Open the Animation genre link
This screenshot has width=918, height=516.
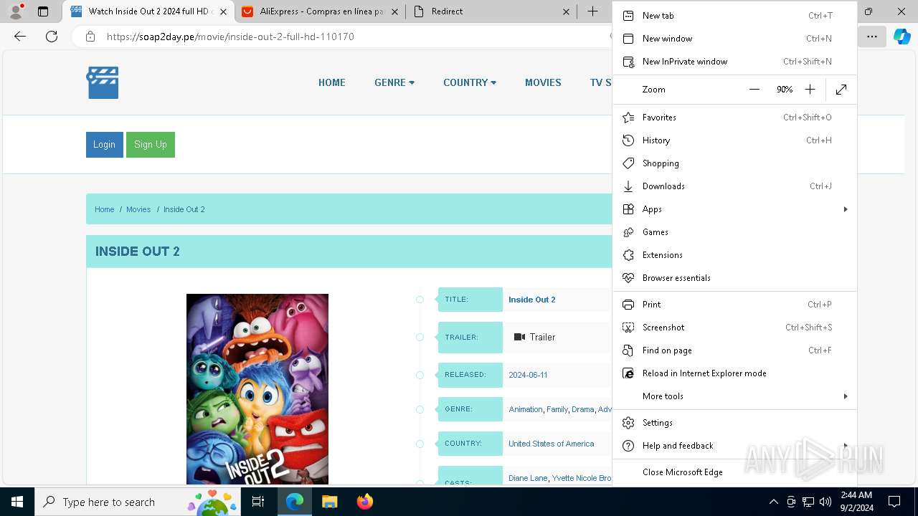pyautogui.click(x=526, y=409)
